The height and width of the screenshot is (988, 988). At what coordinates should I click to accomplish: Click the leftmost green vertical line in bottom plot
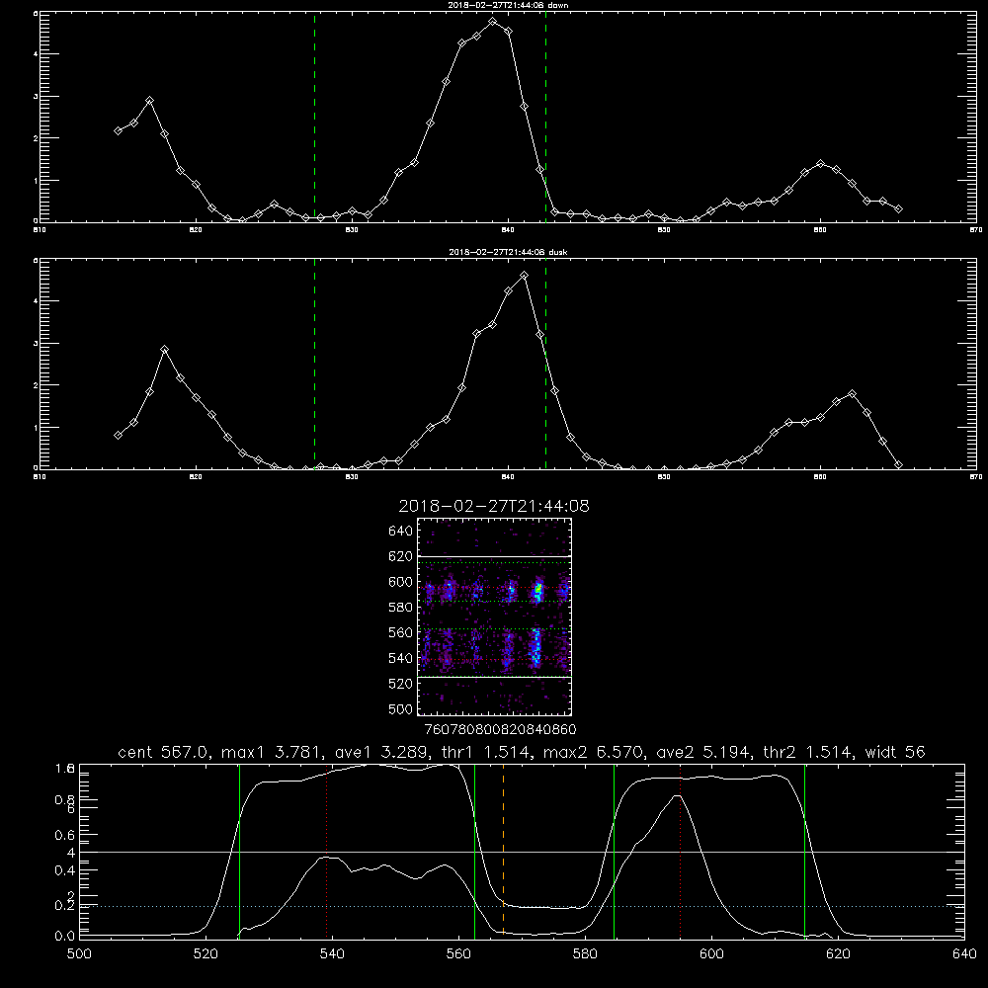(x=239, y=851)
